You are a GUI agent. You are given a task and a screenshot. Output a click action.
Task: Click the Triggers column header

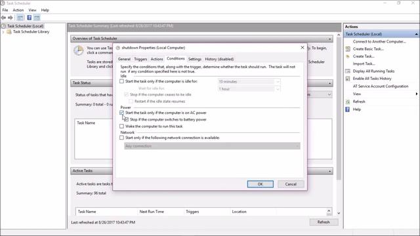pos(192,212)
